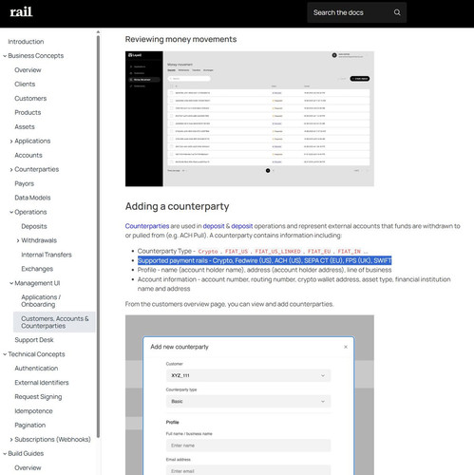Open the Exchanges page
This screenshot has width=474, height=475.
pos(37,269)
